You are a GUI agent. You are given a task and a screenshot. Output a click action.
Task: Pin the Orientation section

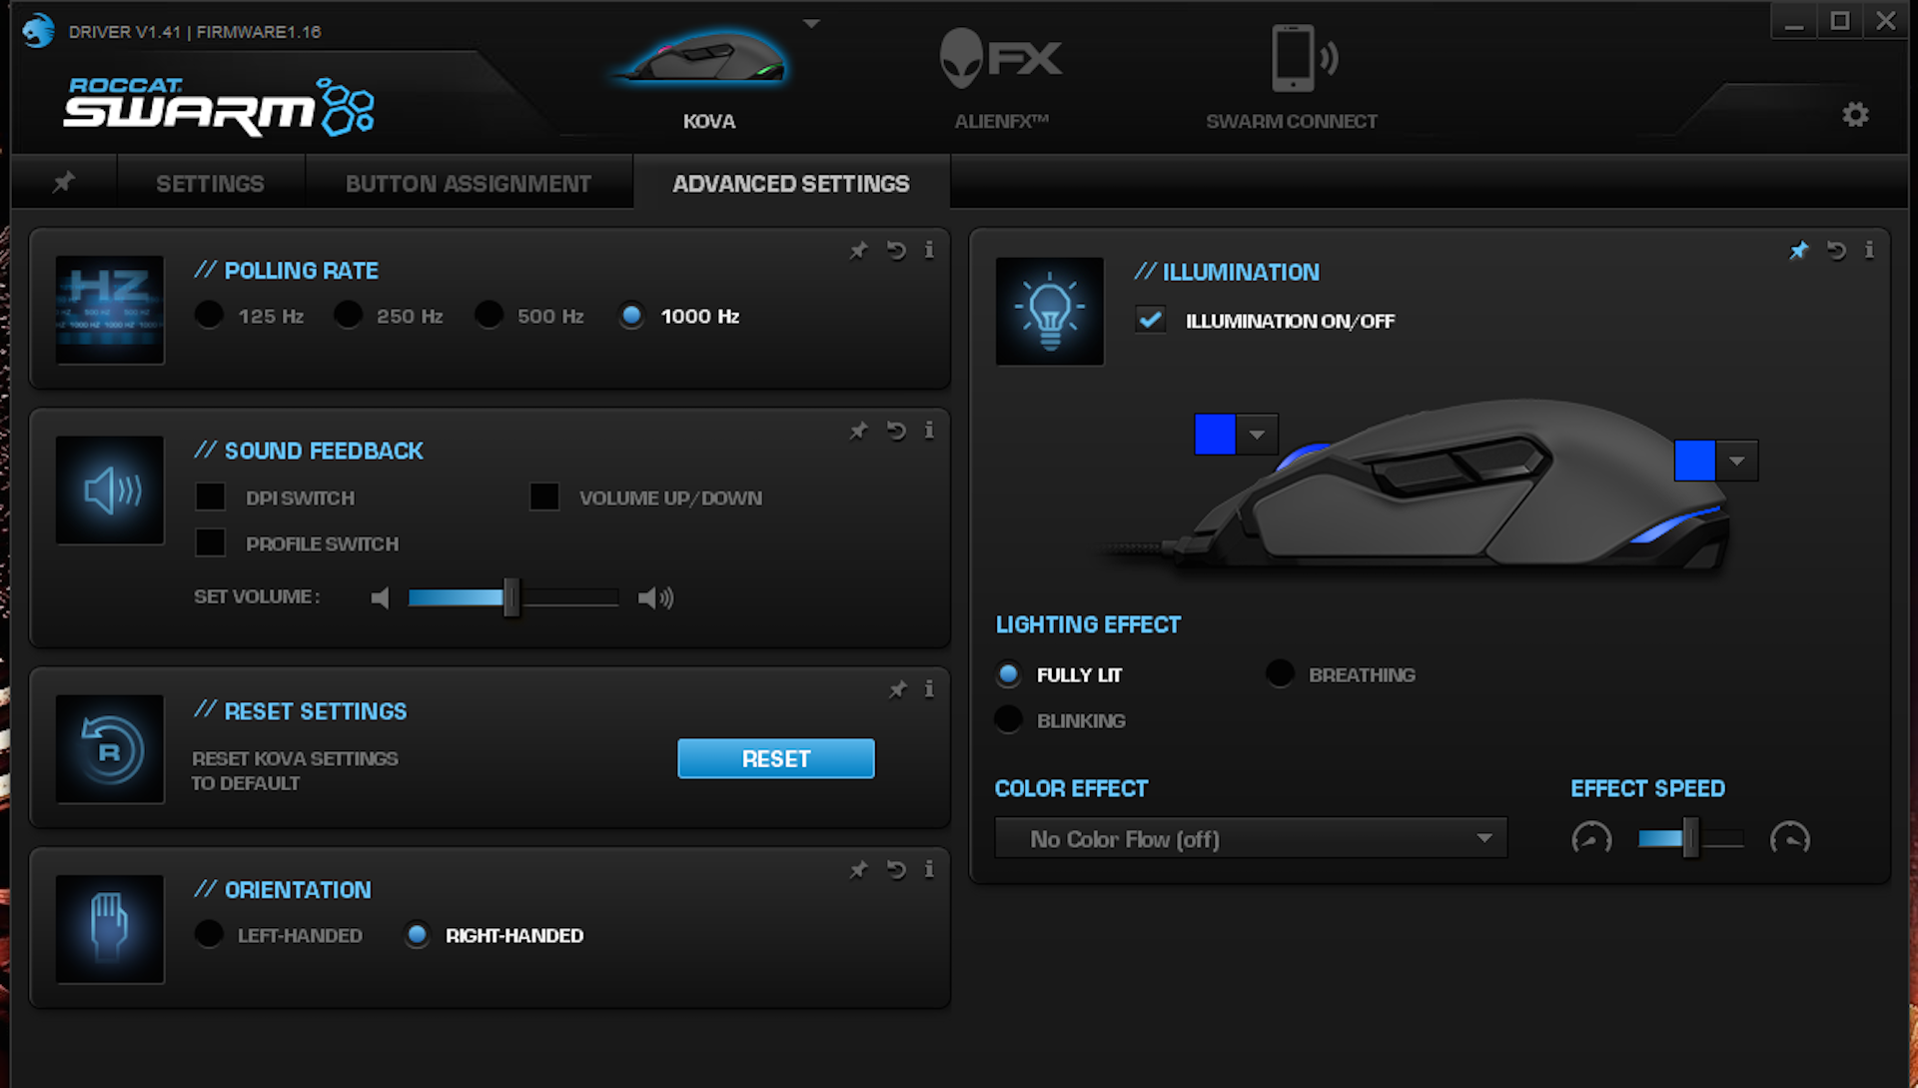pyautogui.click(x=858, y=870)
